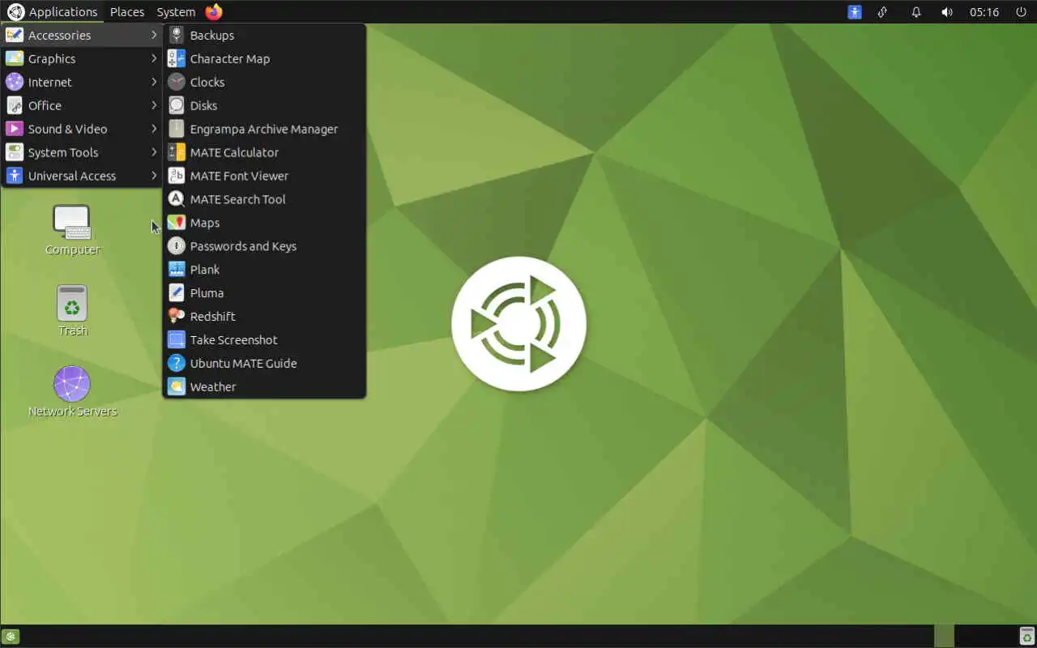Open the network indicator in panel
Viewport: 1037px width, 648px height.
coord(883,12)
